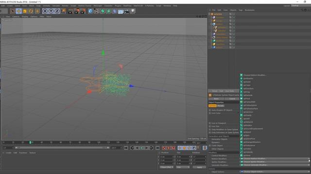Viewport: 311px width, 174px height.
Task: Open the X-Particles main menu
Action: point(149,6)
